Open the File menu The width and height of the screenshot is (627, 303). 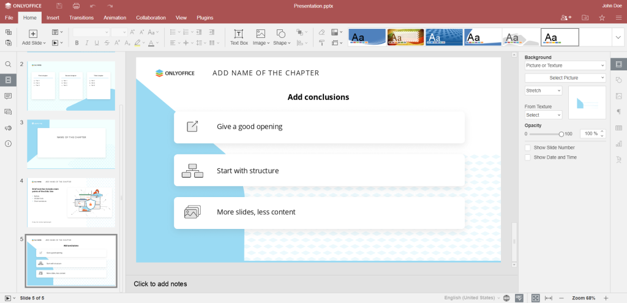tap(9, 18)
